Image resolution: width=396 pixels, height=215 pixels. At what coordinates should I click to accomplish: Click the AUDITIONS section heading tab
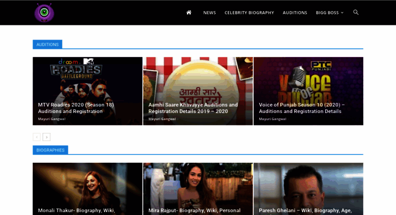tap(47, 44)
